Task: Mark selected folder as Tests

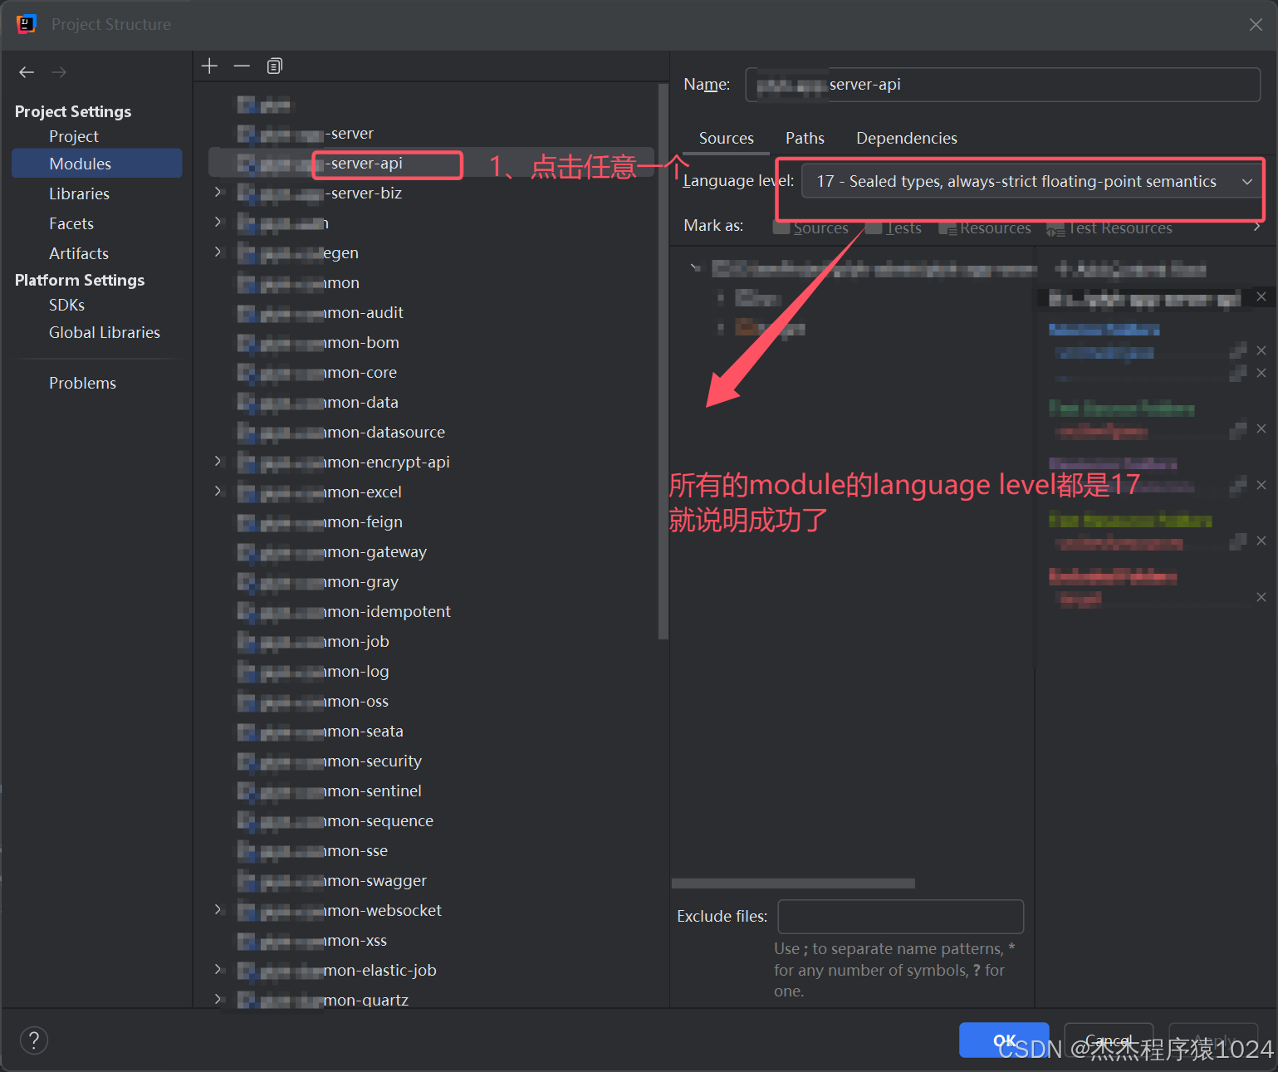Action: pos(894,228)
